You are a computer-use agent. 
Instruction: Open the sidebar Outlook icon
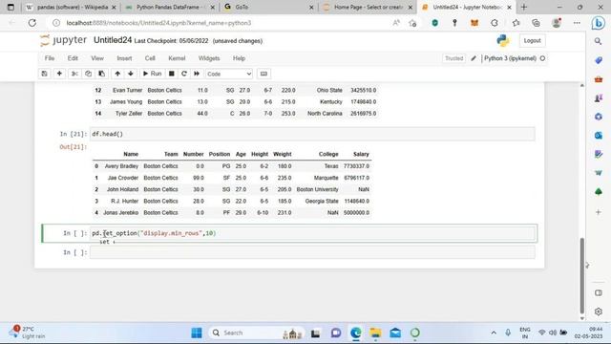point(599,136)
